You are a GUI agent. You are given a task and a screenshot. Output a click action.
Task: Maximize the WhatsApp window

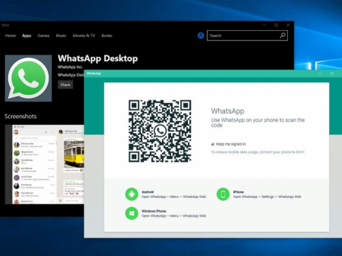(x=332, y=74)
